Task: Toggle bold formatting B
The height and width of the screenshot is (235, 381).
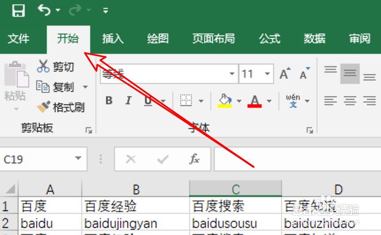Action: pos(109,100)
